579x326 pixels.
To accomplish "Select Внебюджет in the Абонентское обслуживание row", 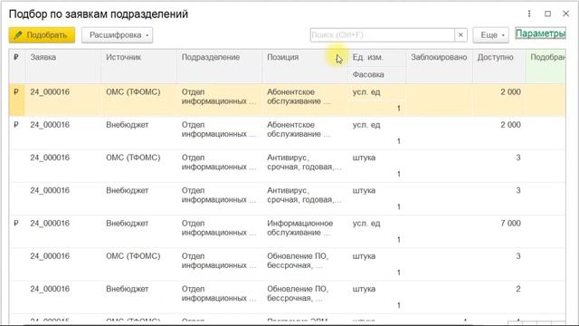I will click(x=127, y=125).
